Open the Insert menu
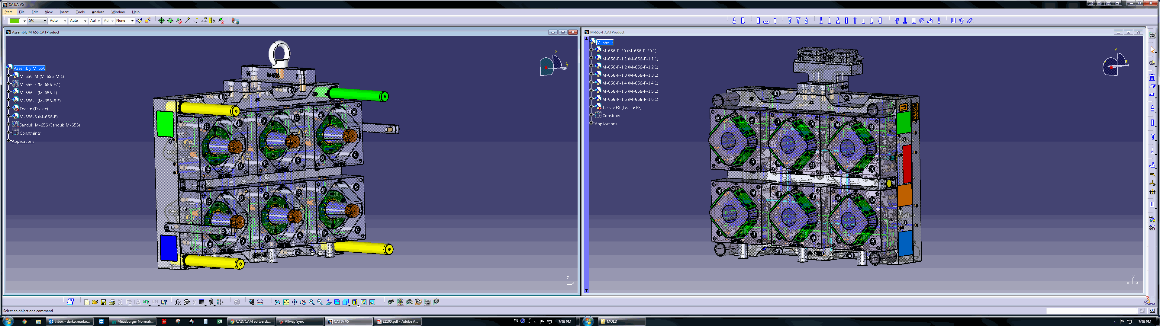The image size is (1160, 326). [64, 12]
